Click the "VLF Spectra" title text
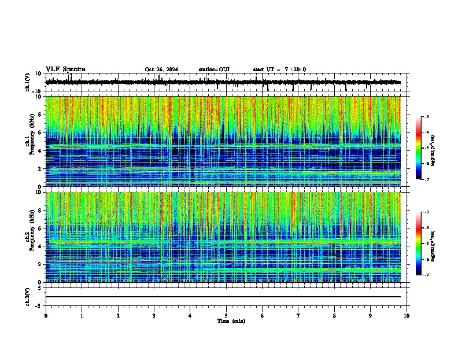This screenshot has height=354, width=458. point(65,69)
